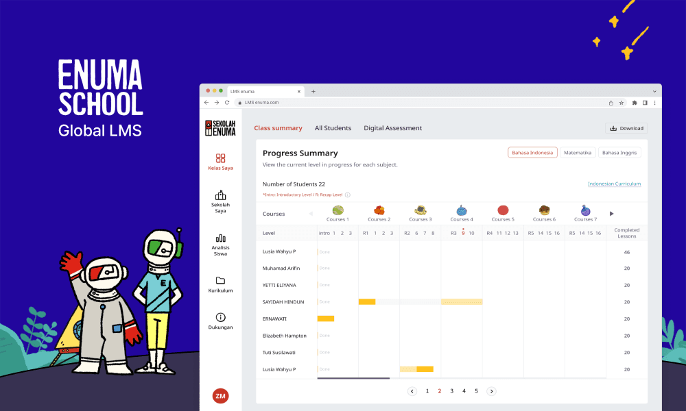This screenshot has height=411, width=686.
Task: Go to next page of students
Action: pyautogui.click(x=491, y=391)
